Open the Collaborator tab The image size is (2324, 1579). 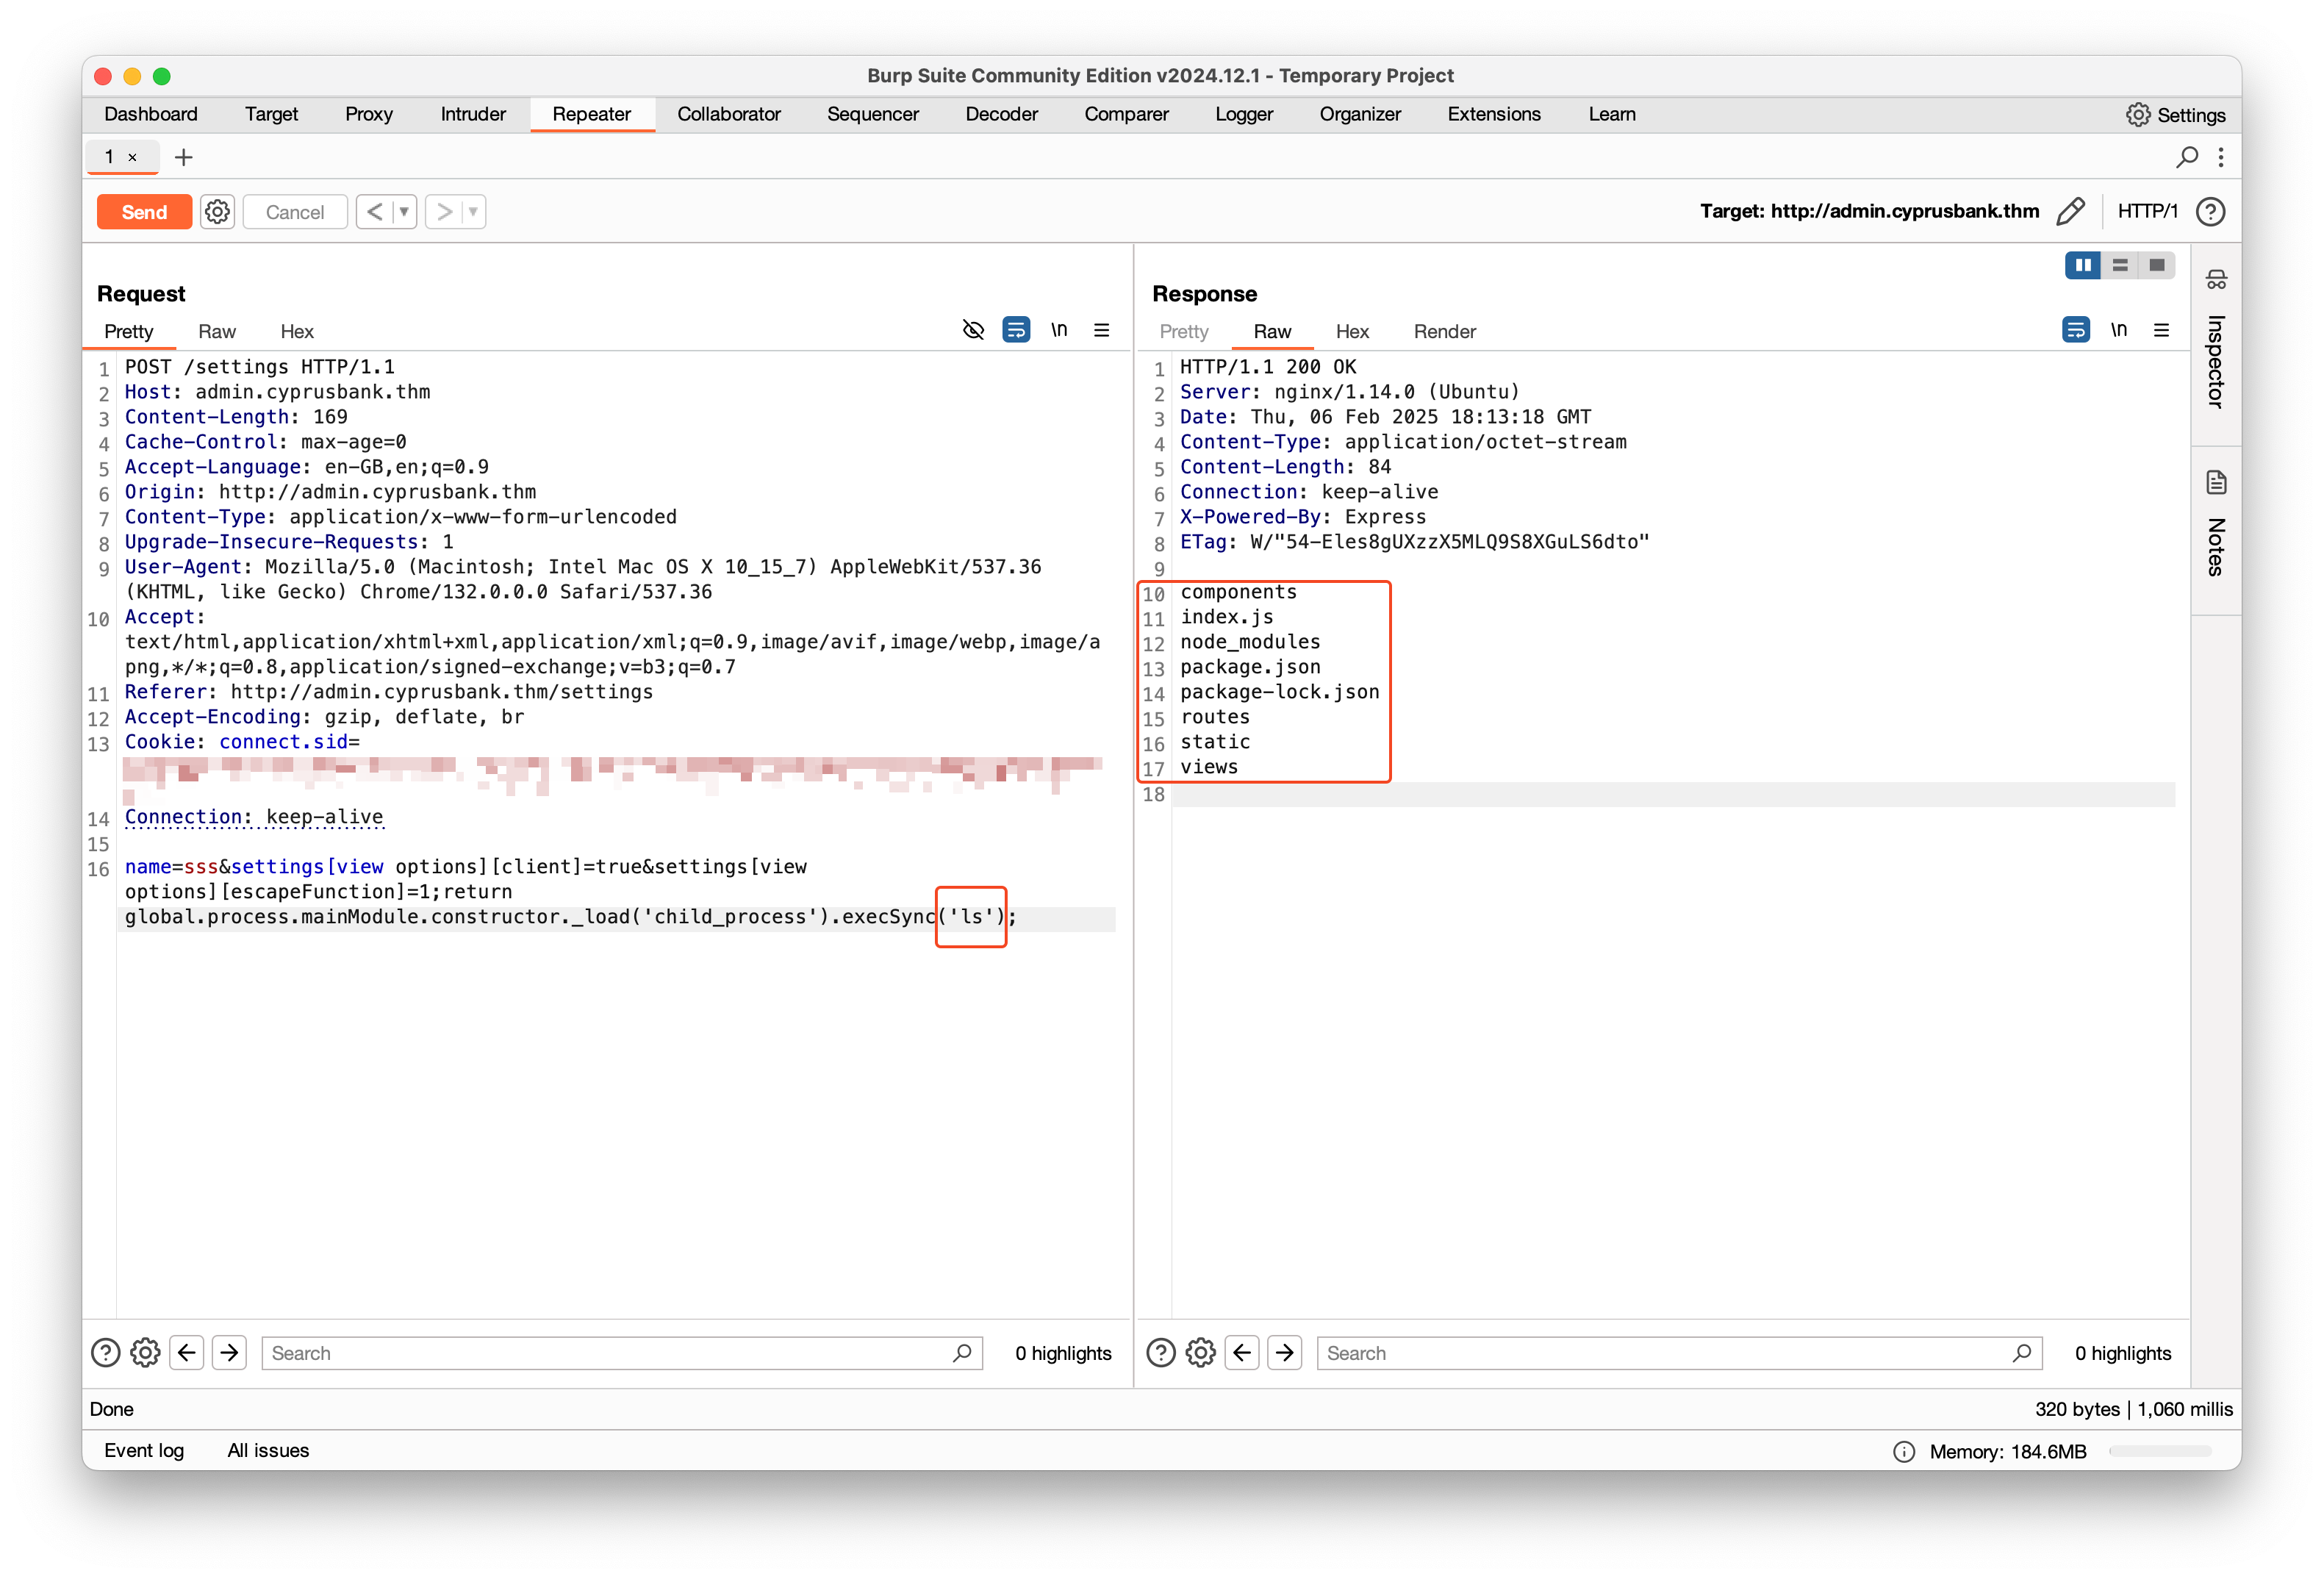tap(729, 114)
